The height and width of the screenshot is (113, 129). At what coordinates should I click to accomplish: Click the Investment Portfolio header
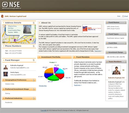[x=54, y=57]
